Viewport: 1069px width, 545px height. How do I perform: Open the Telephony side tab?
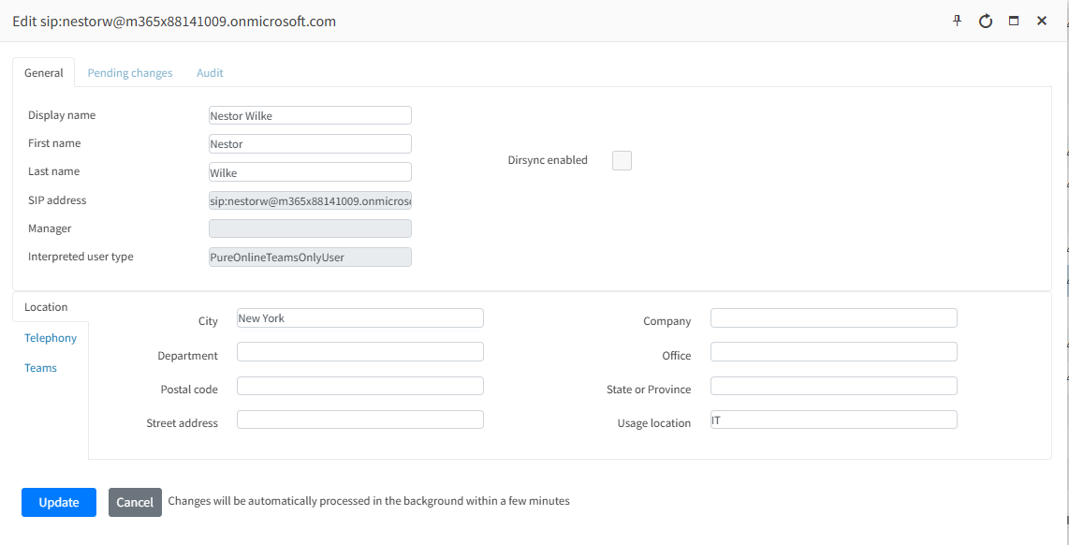point(51,338)
